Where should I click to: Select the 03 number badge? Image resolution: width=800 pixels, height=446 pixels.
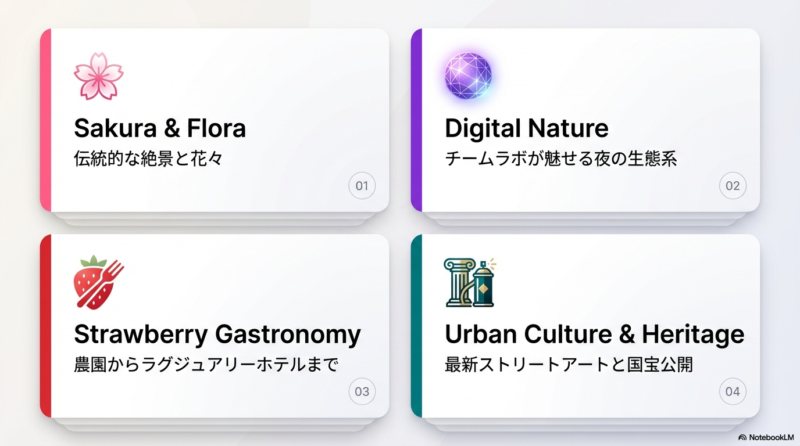point(362,391)
